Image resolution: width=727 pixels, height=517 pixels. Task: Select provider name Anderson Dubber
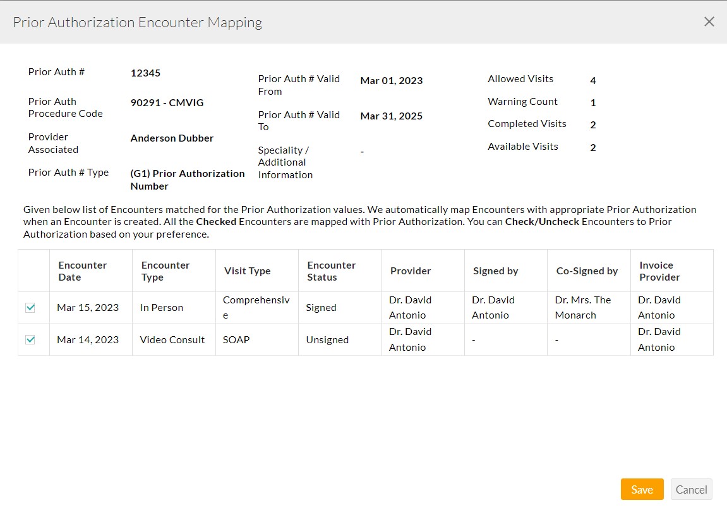click(172, 138)
